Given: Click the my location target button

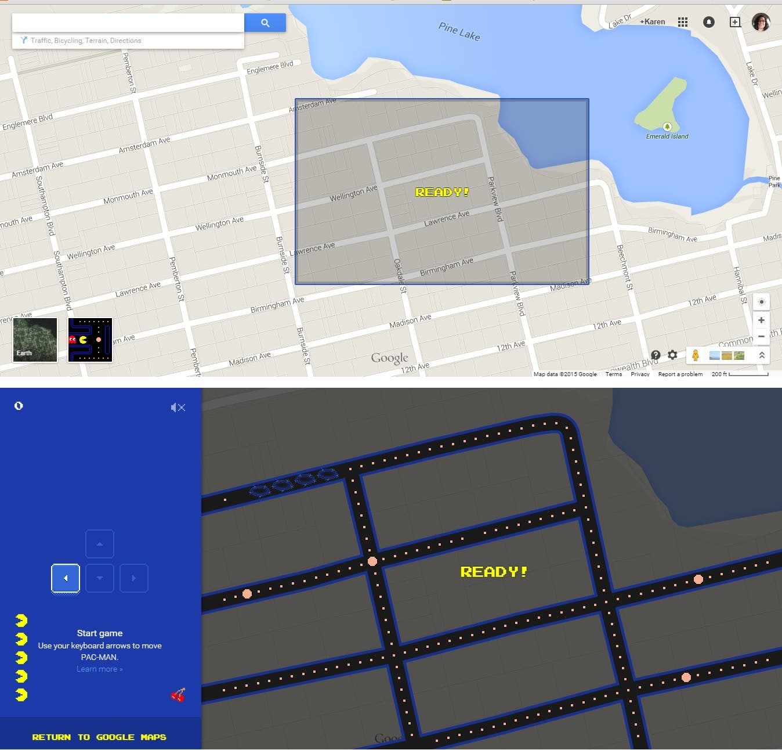Looking at the screenshot, I should 761,302.
